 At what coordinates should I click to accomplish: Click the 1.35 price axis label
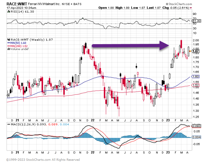click(196, 105)
